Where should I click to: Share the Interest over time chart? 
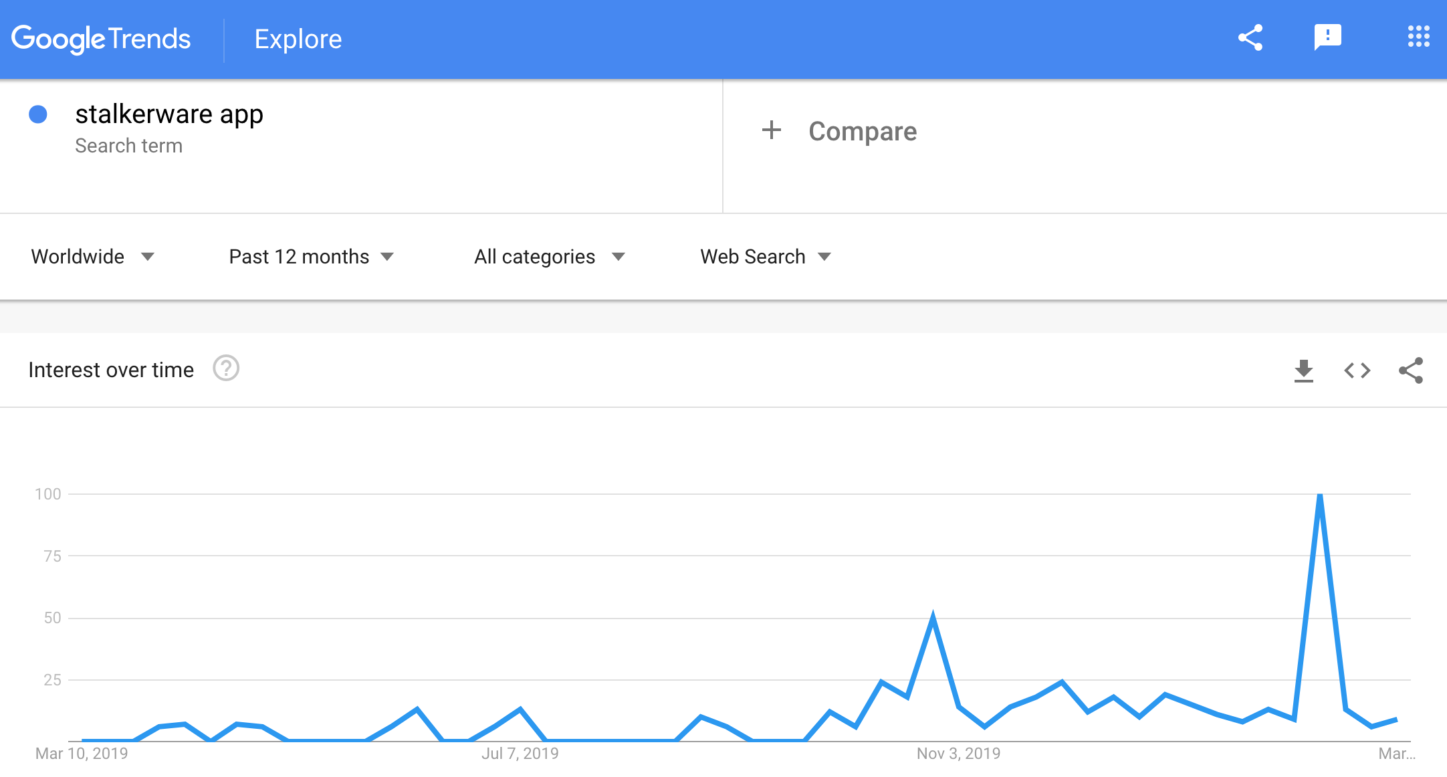click(x=1411, y=370)
